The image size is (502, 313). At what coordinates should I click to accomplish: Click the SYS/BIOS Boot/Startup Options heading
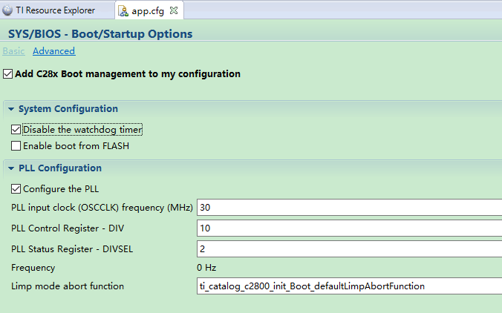[x=100, y=34]
